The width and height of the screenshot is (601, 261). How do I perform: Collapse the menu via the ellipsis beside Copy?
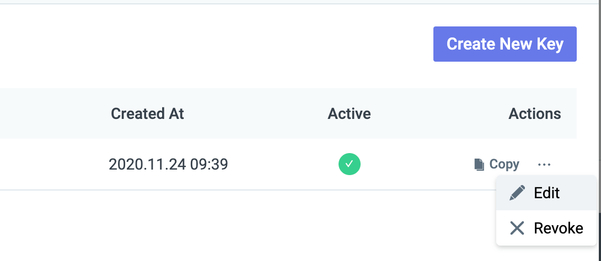coord(544,164)
